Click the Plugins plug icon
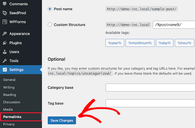 click(5, 43)
